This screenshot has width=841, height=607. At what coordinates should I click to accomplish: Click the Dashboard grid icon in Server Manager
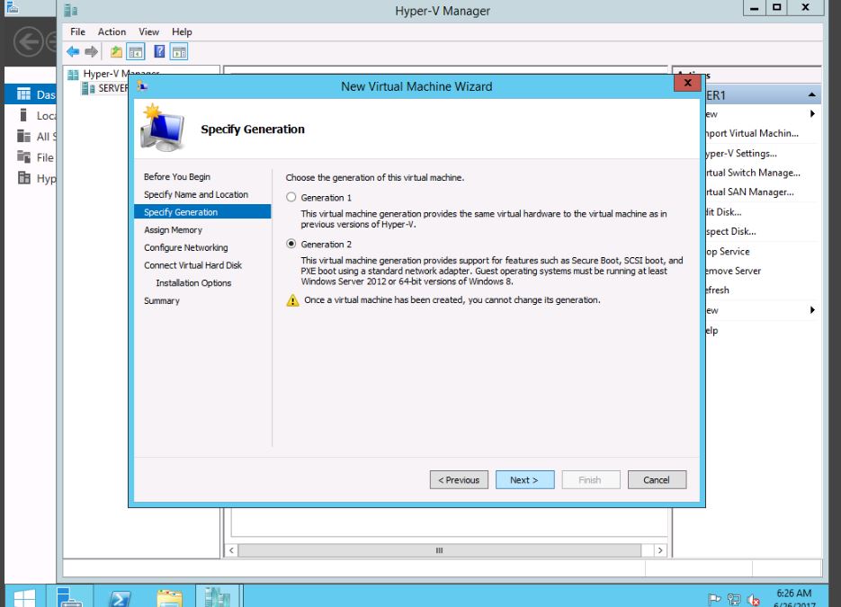23,94
